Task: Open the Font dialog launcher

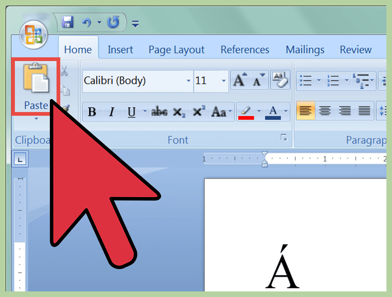Action: coord(285,138)
